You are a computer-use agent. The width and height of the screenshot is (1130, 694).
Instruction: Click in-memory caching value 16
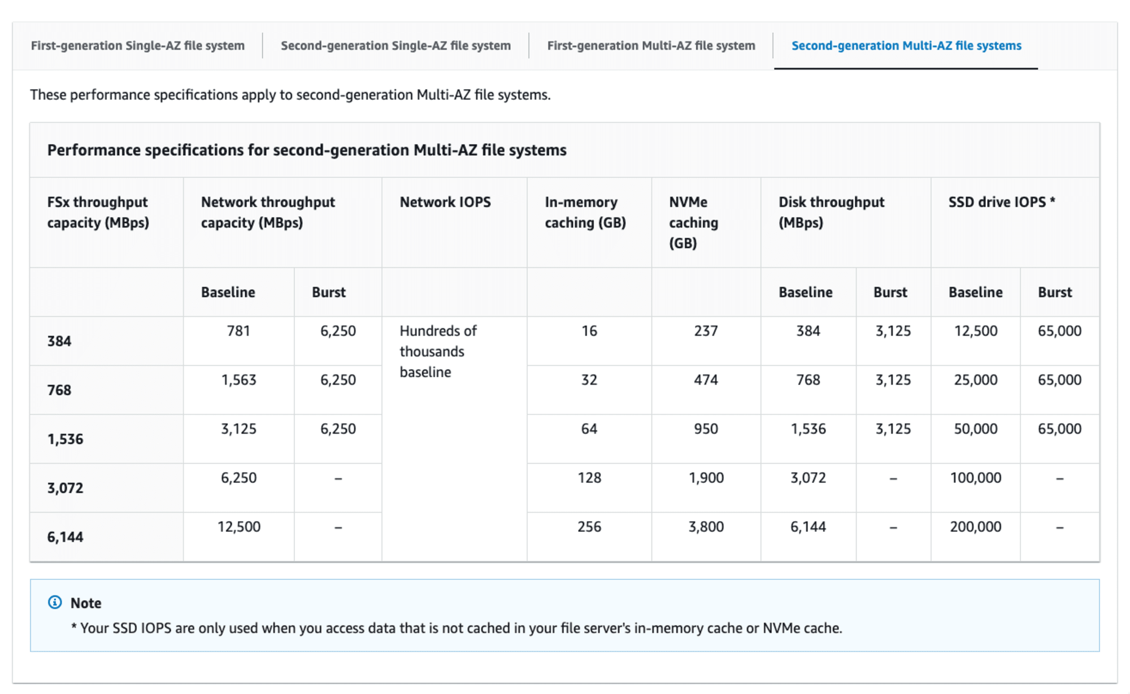(589, 331)
